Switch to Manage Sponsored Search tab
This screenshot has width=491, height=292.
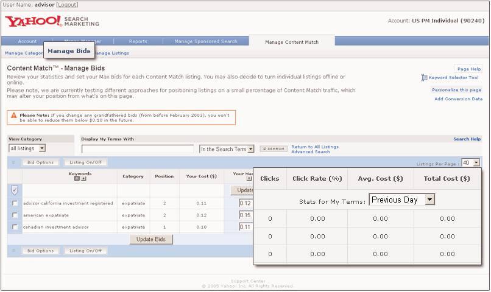pyautogui.click(x=206, y=41)
